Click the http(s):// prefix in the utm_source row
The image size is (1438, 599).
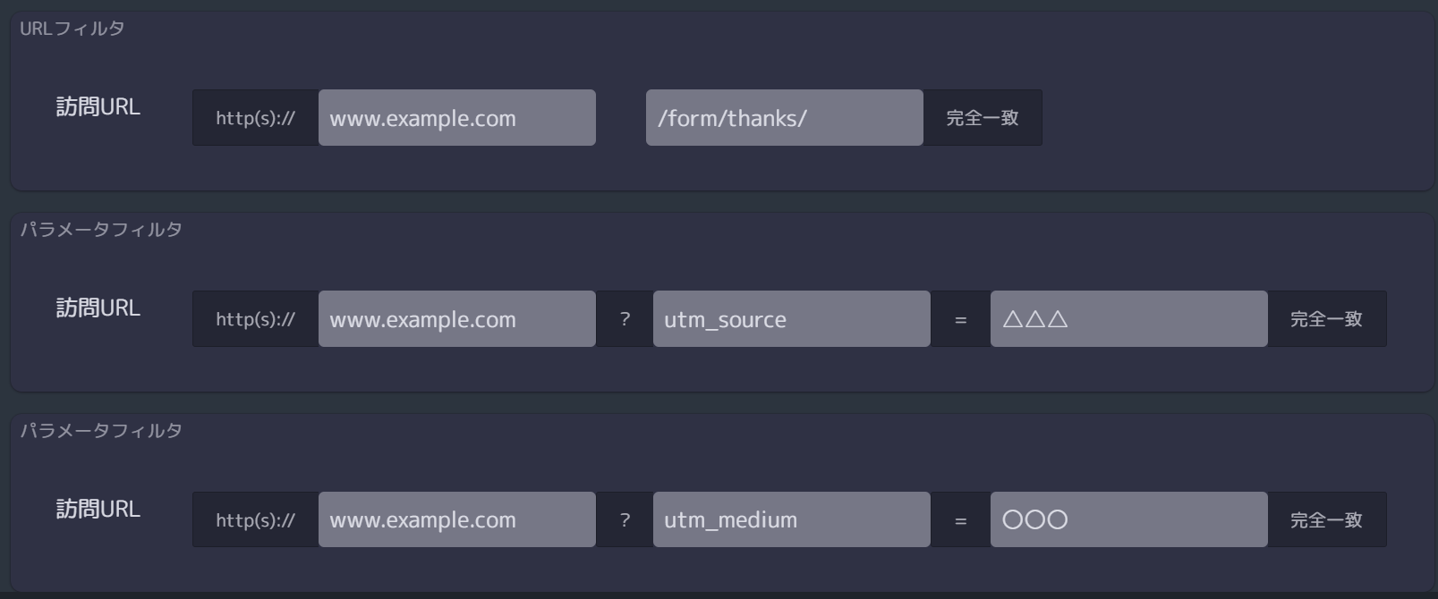[x=255, y=318]
